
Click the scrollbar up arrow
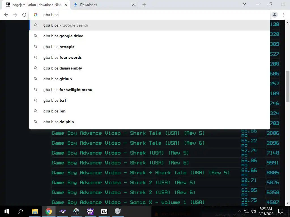[287, 23]
